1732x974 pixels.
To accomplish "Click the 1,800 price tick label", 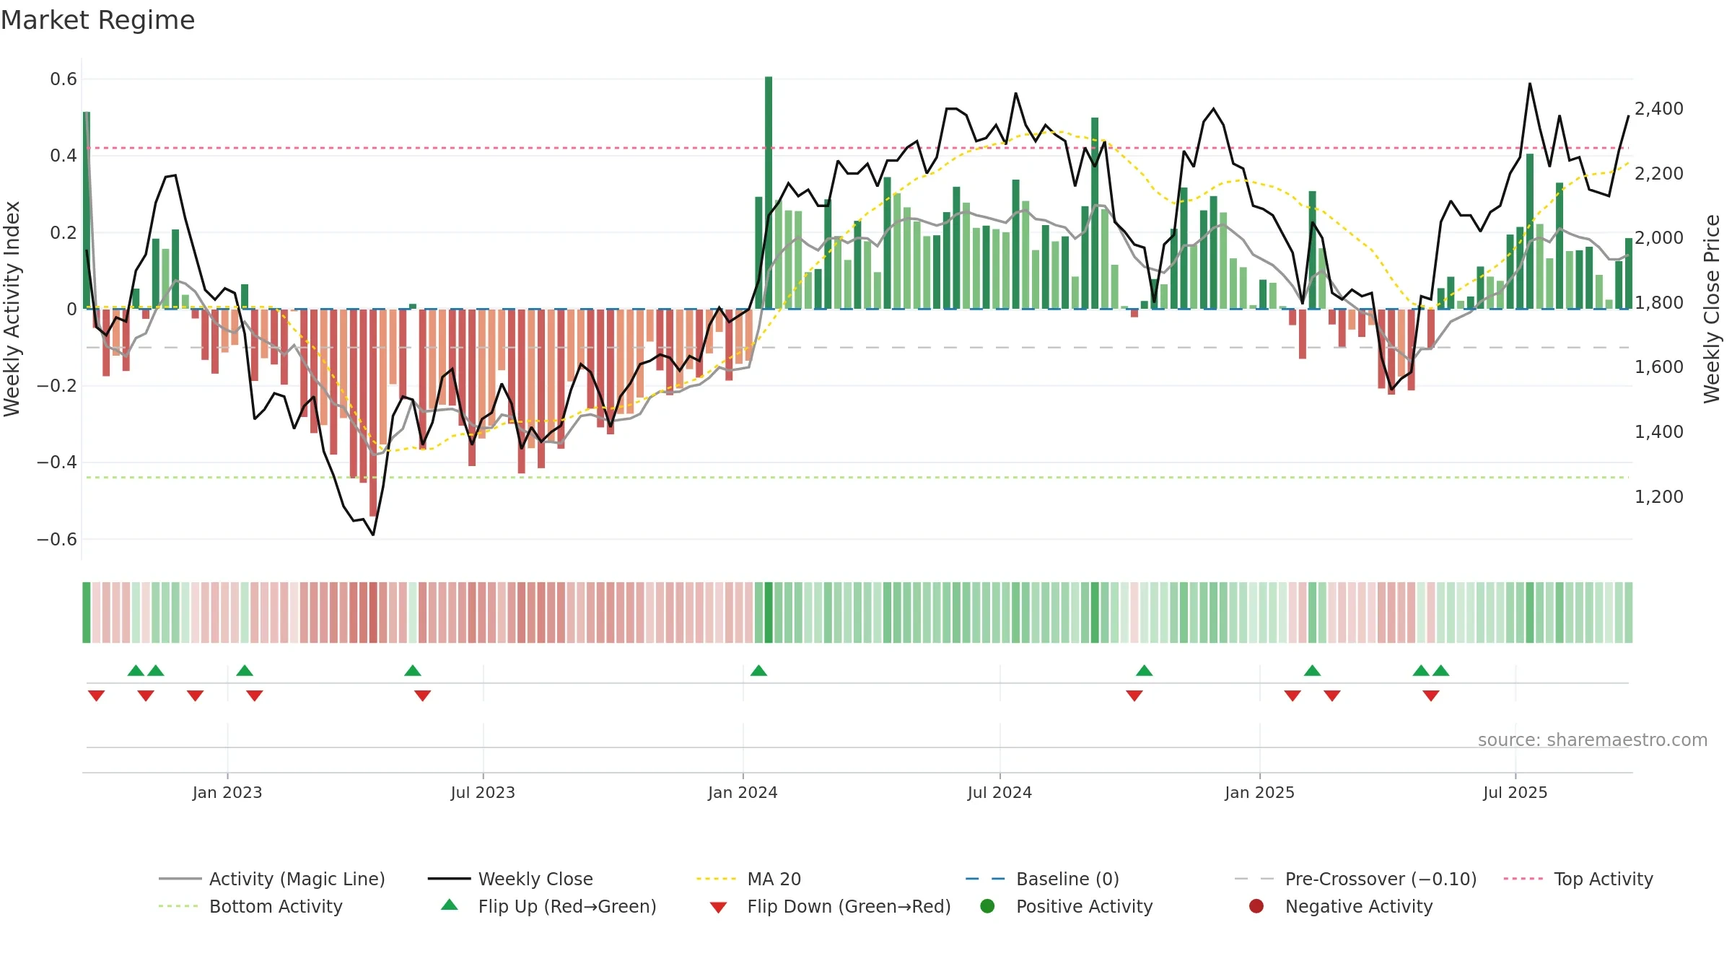I will tap(1659, 303).
